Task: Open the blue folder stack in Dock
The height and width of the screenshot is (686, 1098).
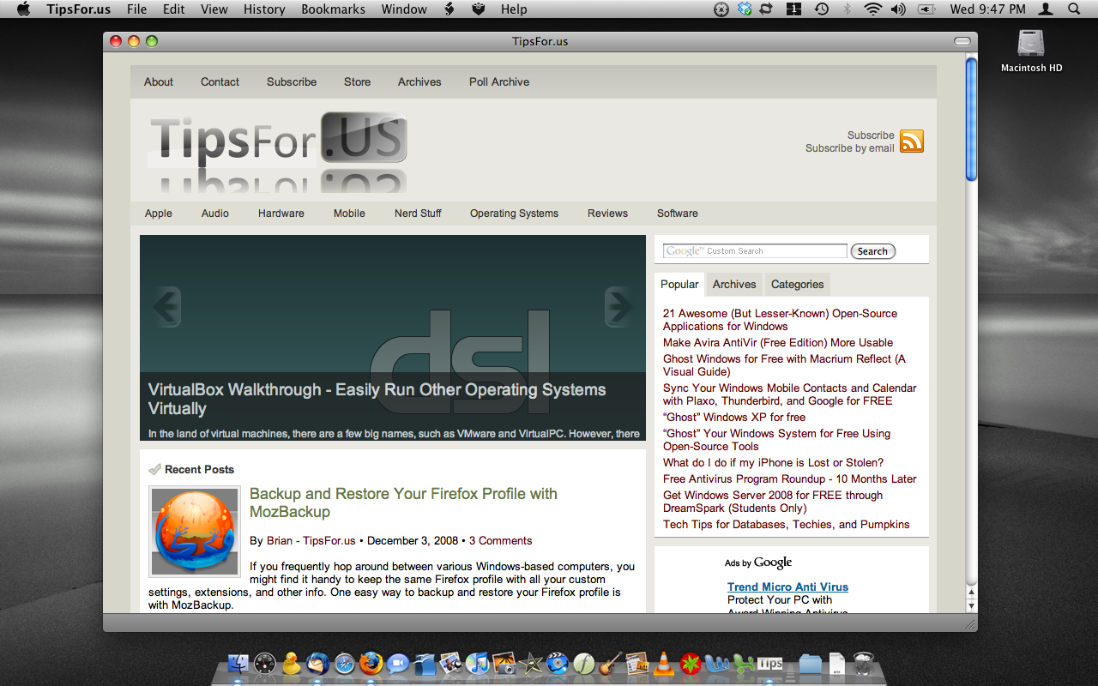Action: pos(810,663)
